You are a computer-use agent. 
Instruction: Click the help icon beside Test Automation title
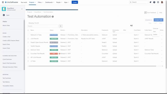pos(53,17)
